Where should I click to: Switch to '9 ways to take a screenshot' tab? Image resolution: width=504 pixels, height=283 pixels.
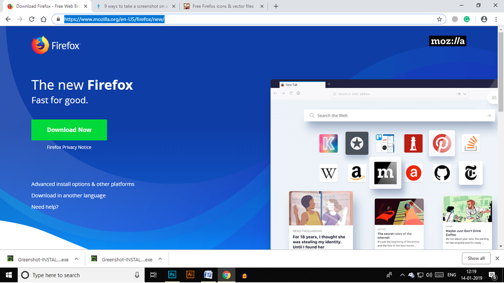[136, 6]
